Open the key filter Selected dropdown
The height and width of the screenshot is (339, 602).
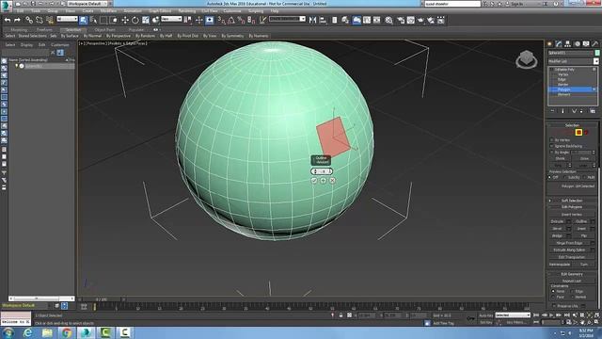[513, 315]
